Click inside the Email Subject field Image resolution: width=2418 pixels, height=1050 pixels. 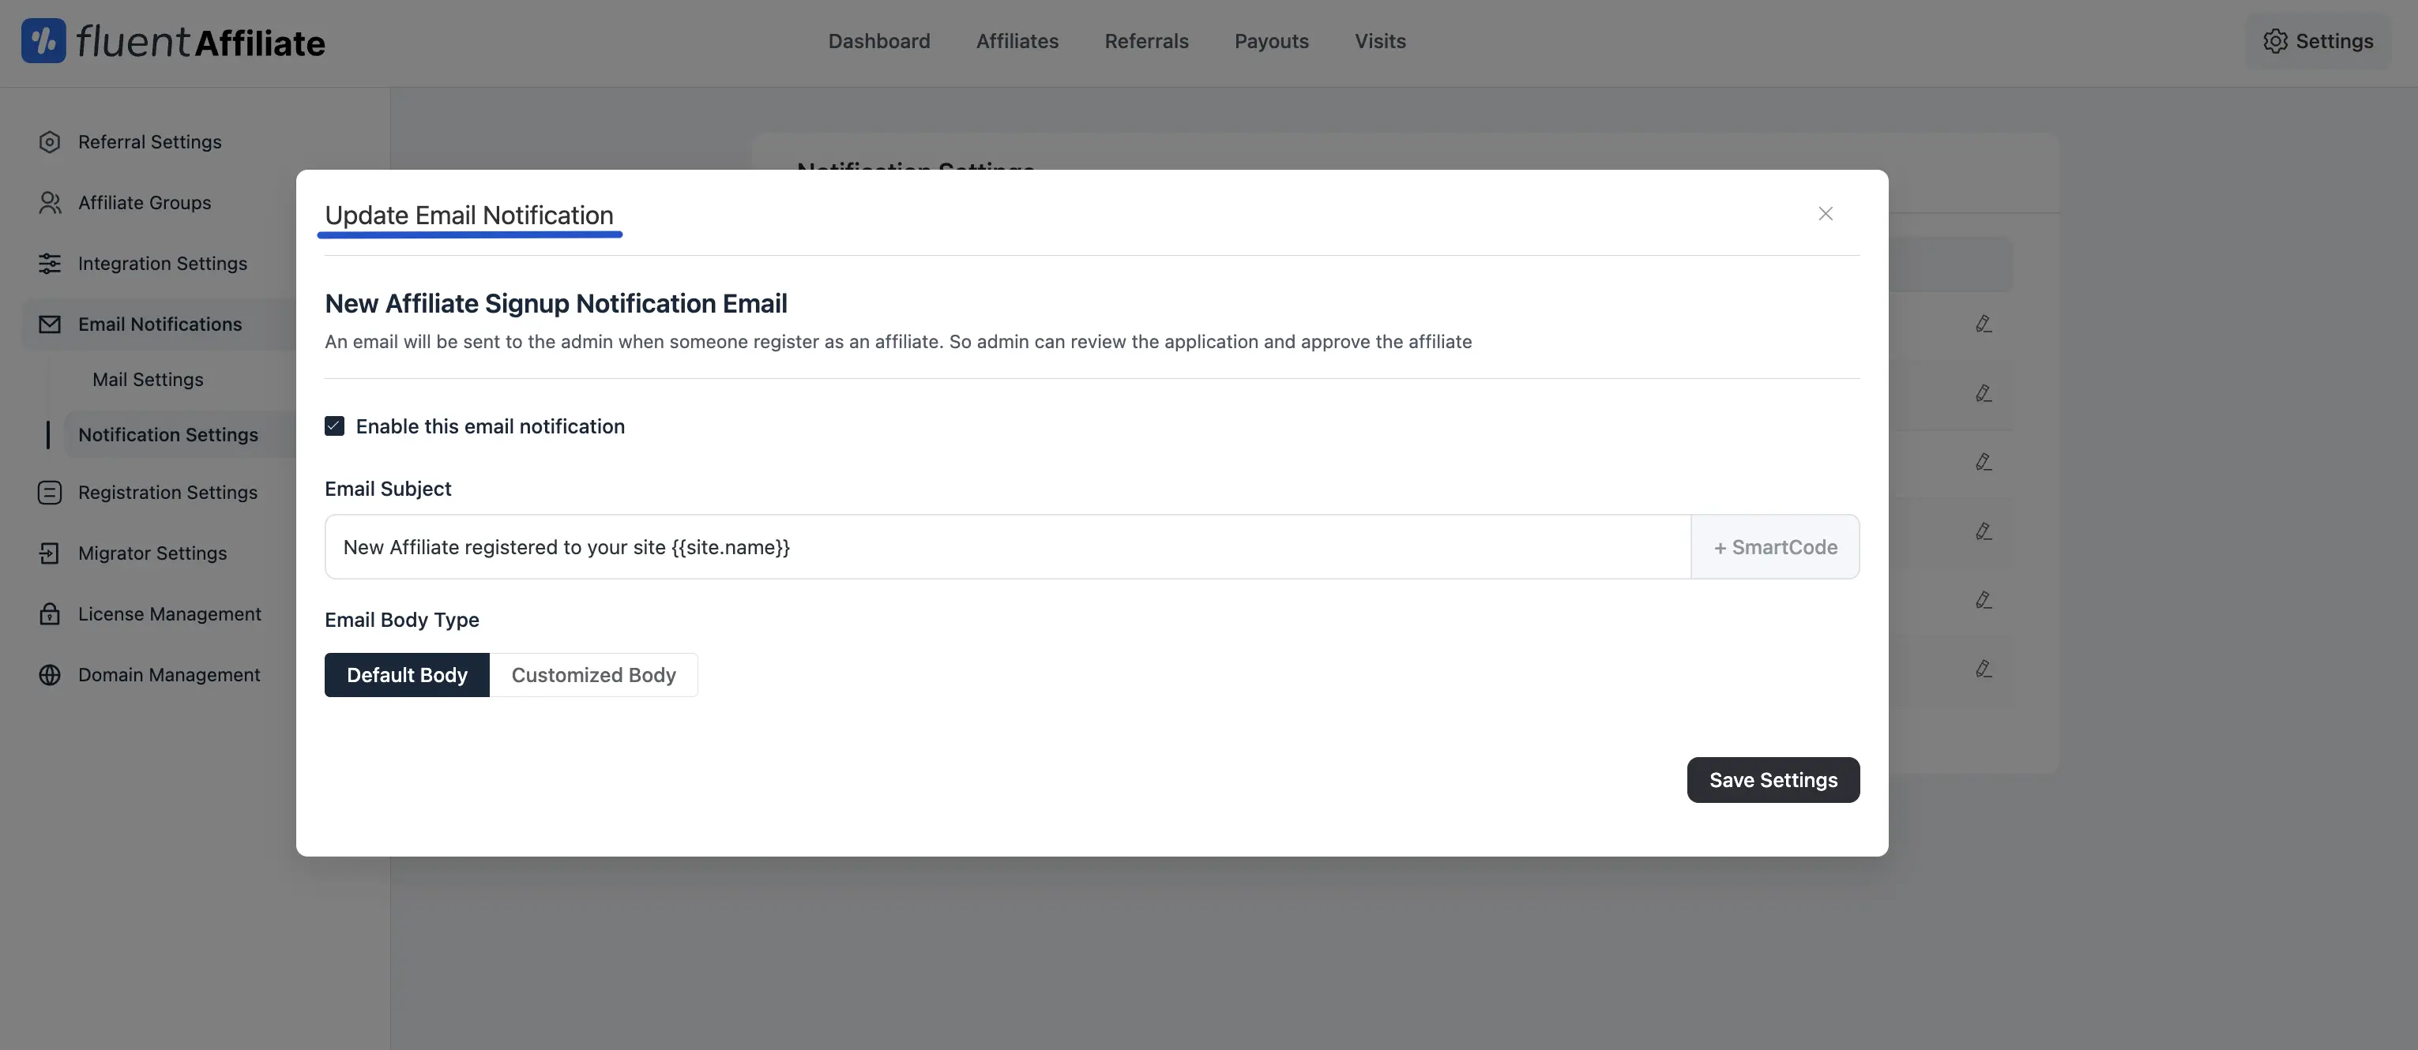click(938, 547)
